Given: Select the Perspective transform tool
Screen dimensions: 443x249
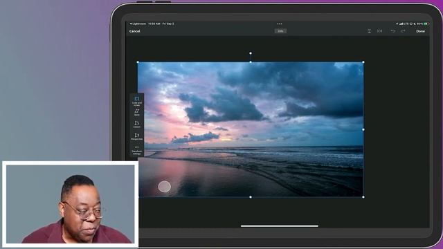Looking at the screenshot, I should [x=137, y=137].
